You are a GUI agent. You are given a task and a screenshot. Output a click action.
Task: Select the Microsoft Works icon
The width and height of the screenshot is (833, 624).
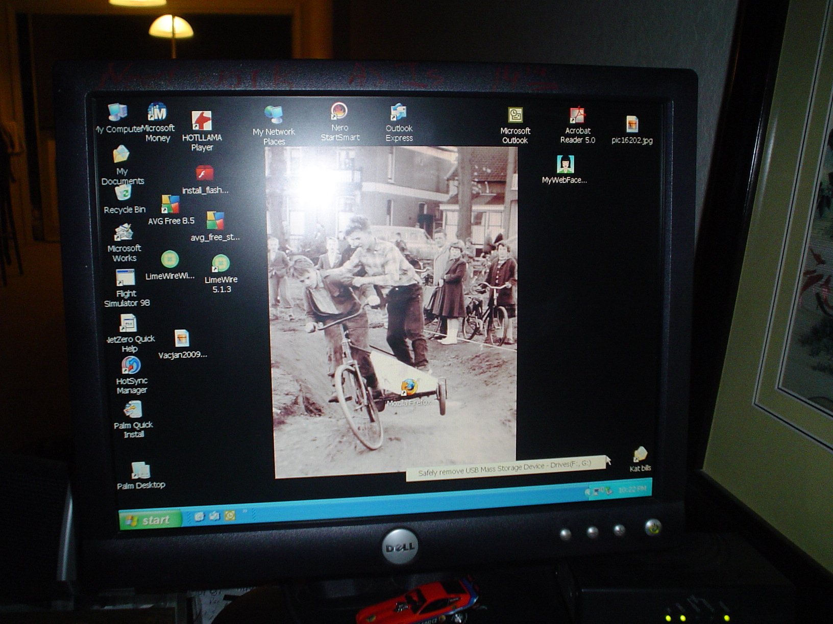point(124,243)
